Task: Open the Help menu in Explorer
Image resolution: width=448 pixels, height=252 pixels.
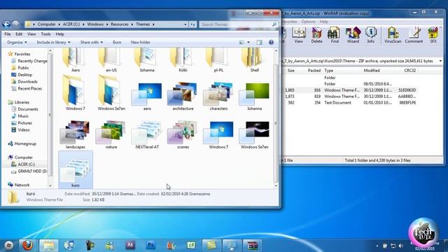Action: (x=59, y=34)
